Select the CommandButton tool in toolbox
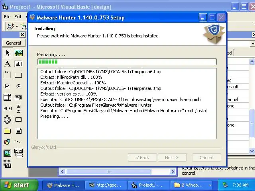Viewport: 255px width, 191px height. click(19, 75)
